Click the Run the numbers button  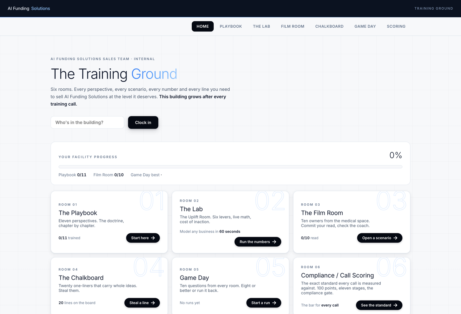tap(258, 242)
